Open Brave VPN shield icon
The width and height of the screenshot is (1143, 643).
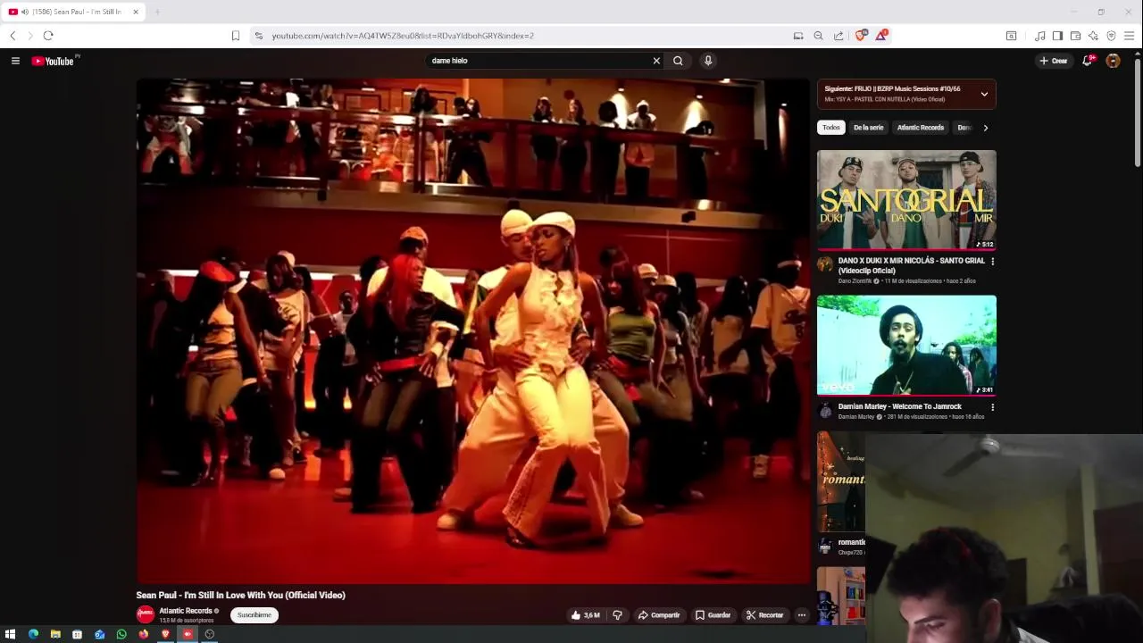coord(1111,36)
